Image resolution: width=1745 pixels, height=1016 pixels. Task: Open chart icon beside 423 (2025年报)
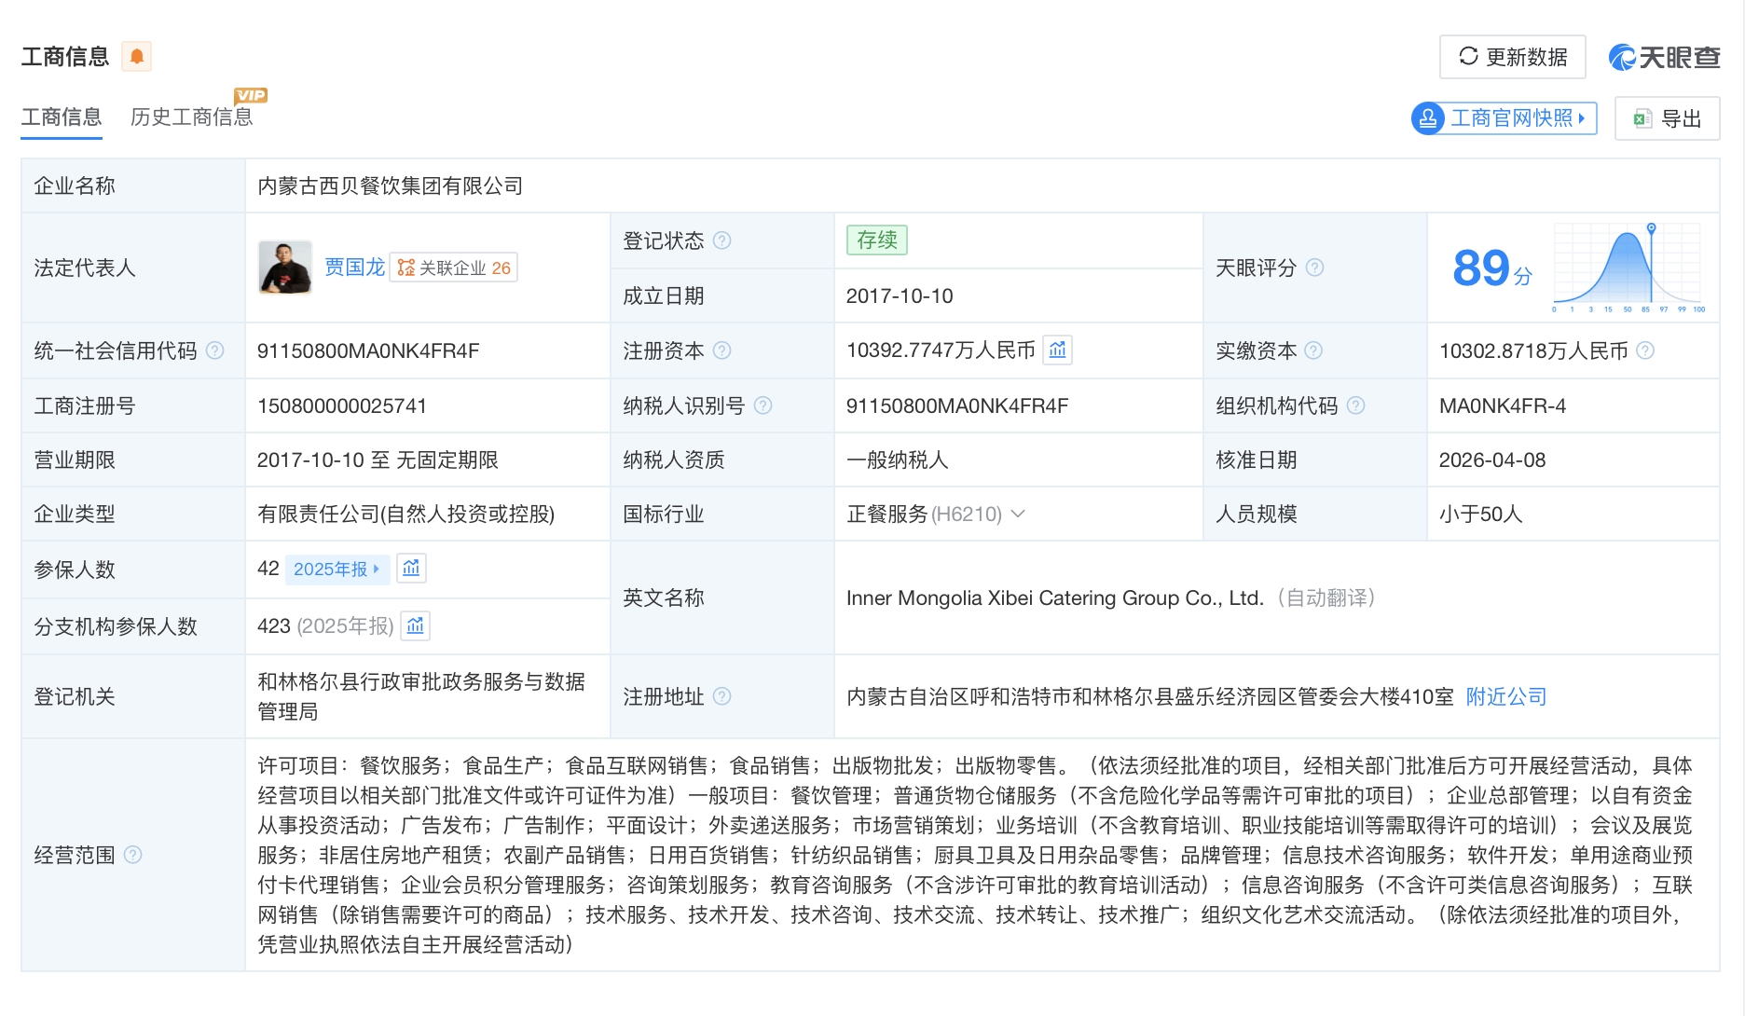[416, 625]
